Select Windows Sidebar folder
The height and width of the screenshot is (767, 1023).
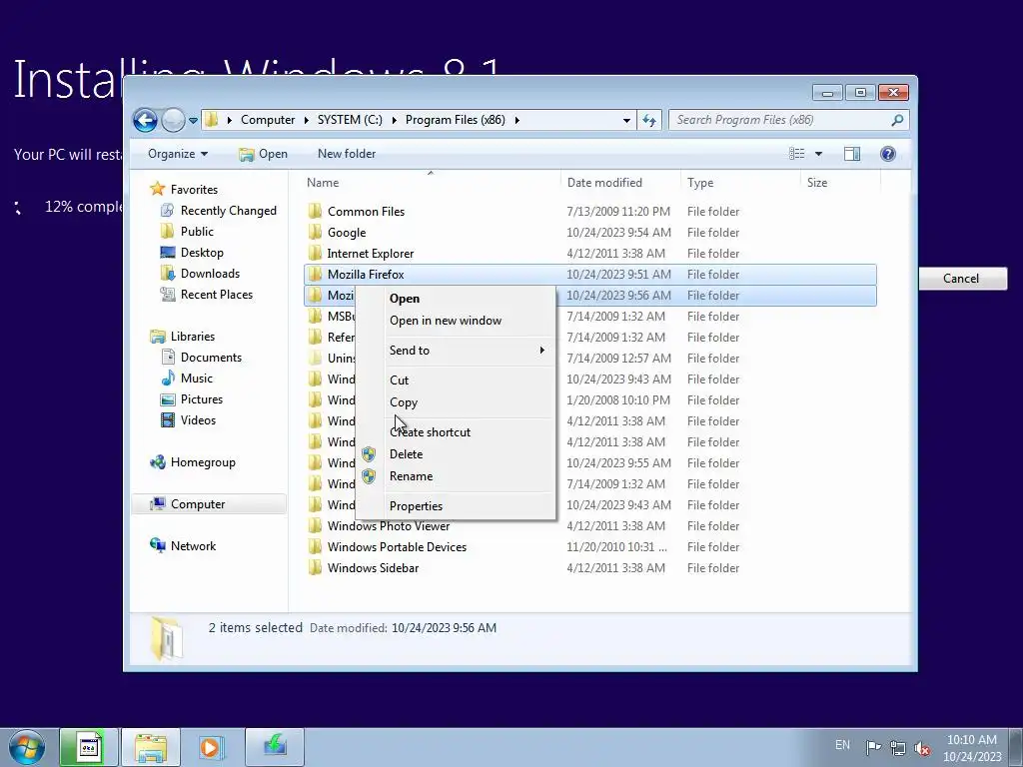coord(590,568)
